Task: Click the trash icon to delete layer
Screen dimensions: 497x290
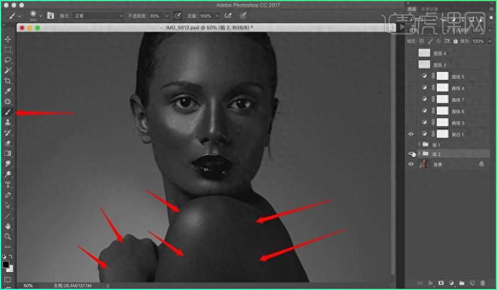Action: [482, 283]
